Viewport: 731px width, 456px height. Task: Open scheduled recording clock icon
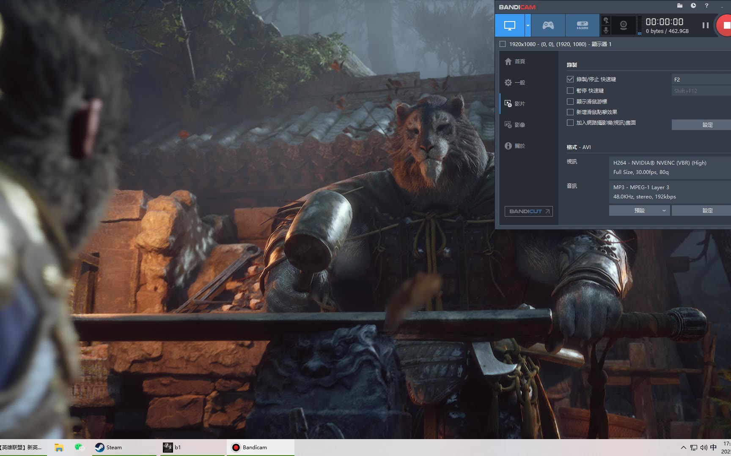click(693, 6)
